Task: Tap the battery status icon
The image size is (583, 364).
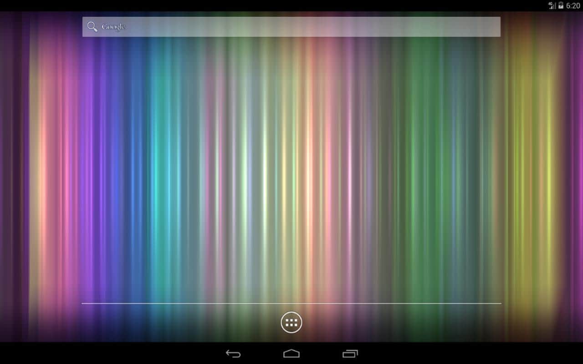Action: tap(561, 5)
